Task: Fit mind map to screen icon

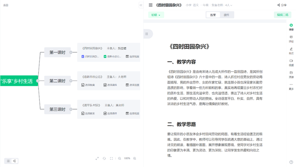Action: tap(111, 158)
